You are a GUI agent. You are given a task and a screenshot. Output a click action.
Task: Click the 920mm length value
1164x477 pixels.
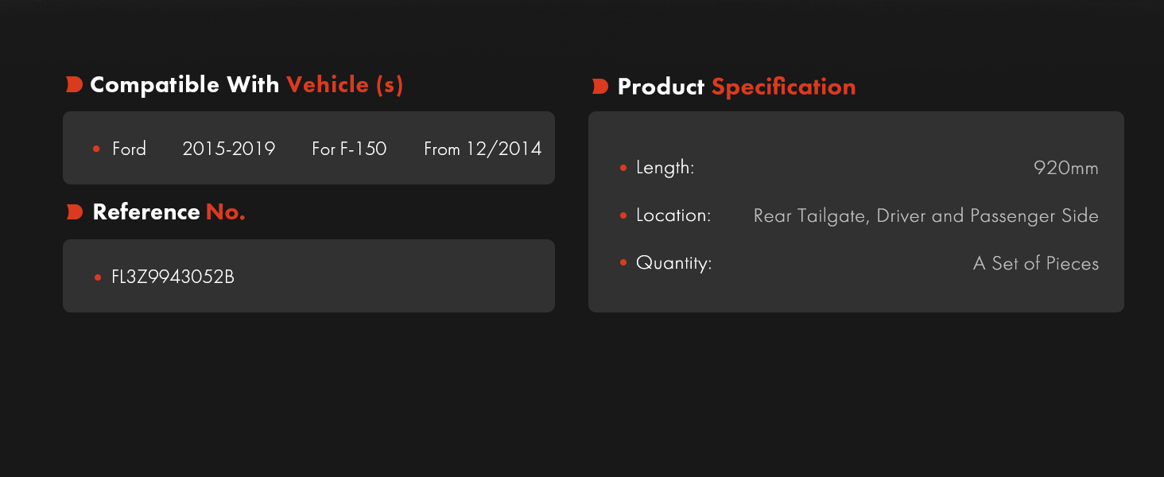(1066, 168)
